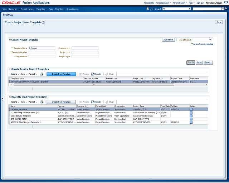Screen dimensions: 229x183
Task: Click the help icon beside Create Project from Template
Action: click(43, 22)
